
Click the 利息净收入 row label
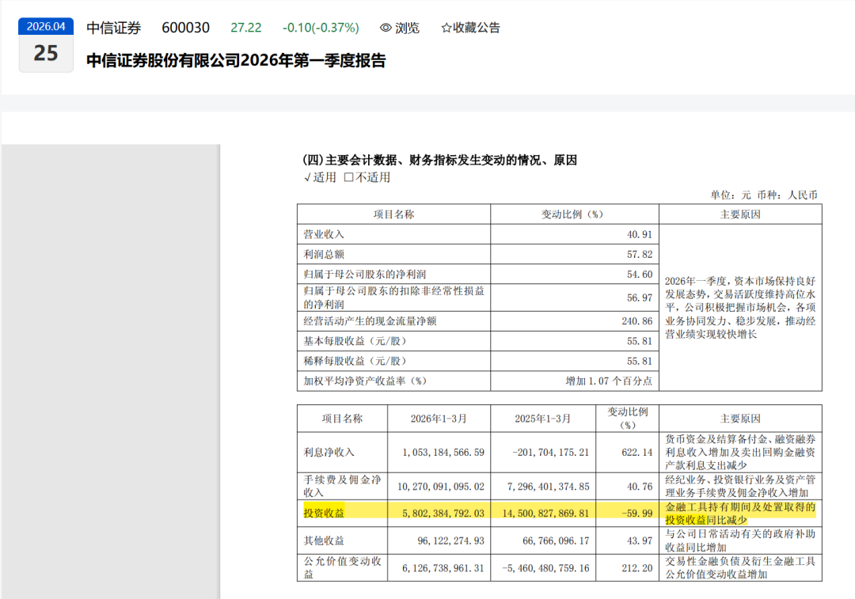329,453
